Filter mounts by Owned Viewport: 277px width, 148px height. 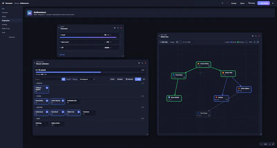(x=68, y=79)
